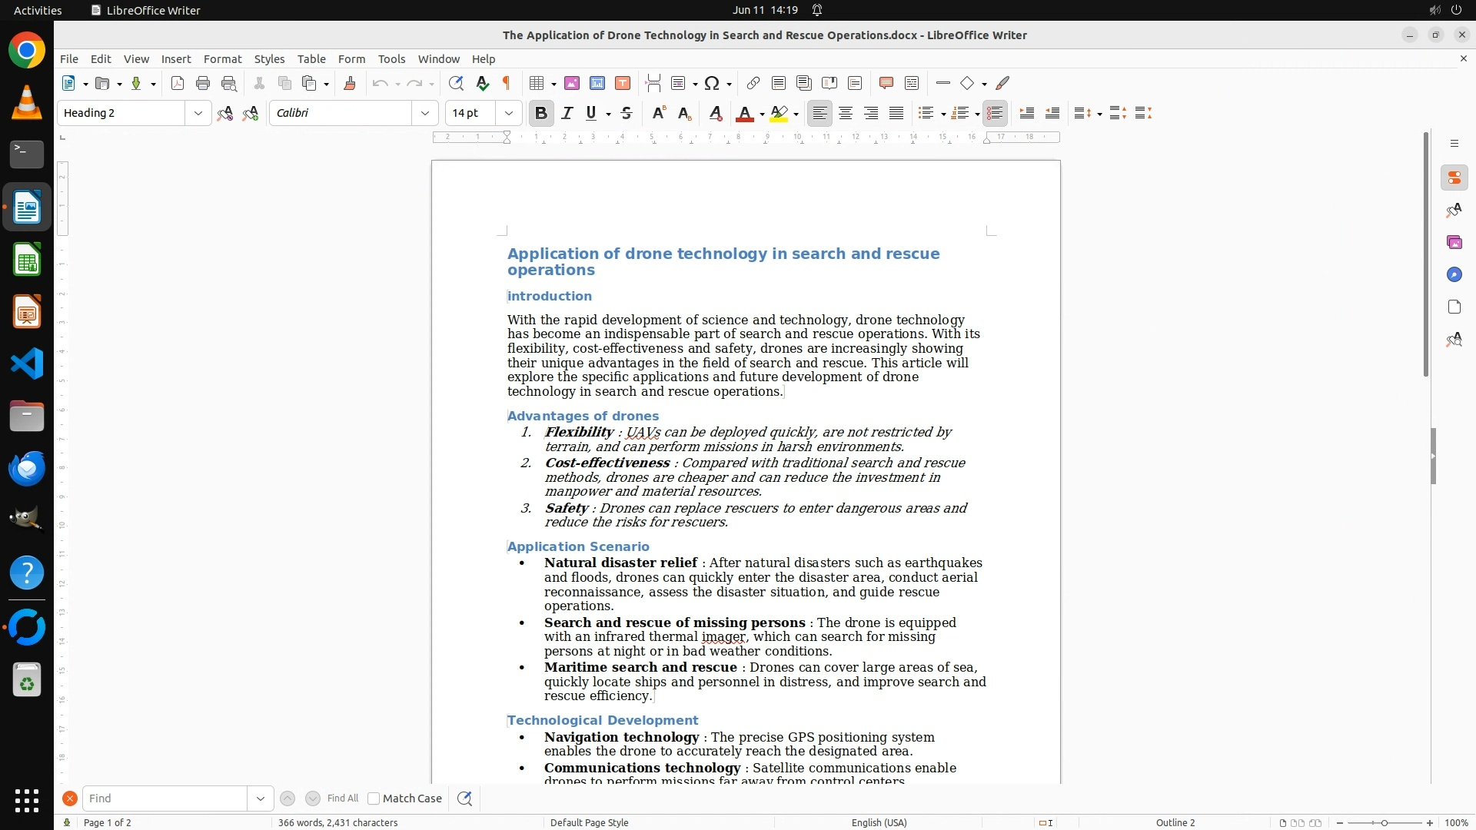Click the Insert Hyperlink icon
The height and width of the screenshot is (830, 1476).
[753, 84]
